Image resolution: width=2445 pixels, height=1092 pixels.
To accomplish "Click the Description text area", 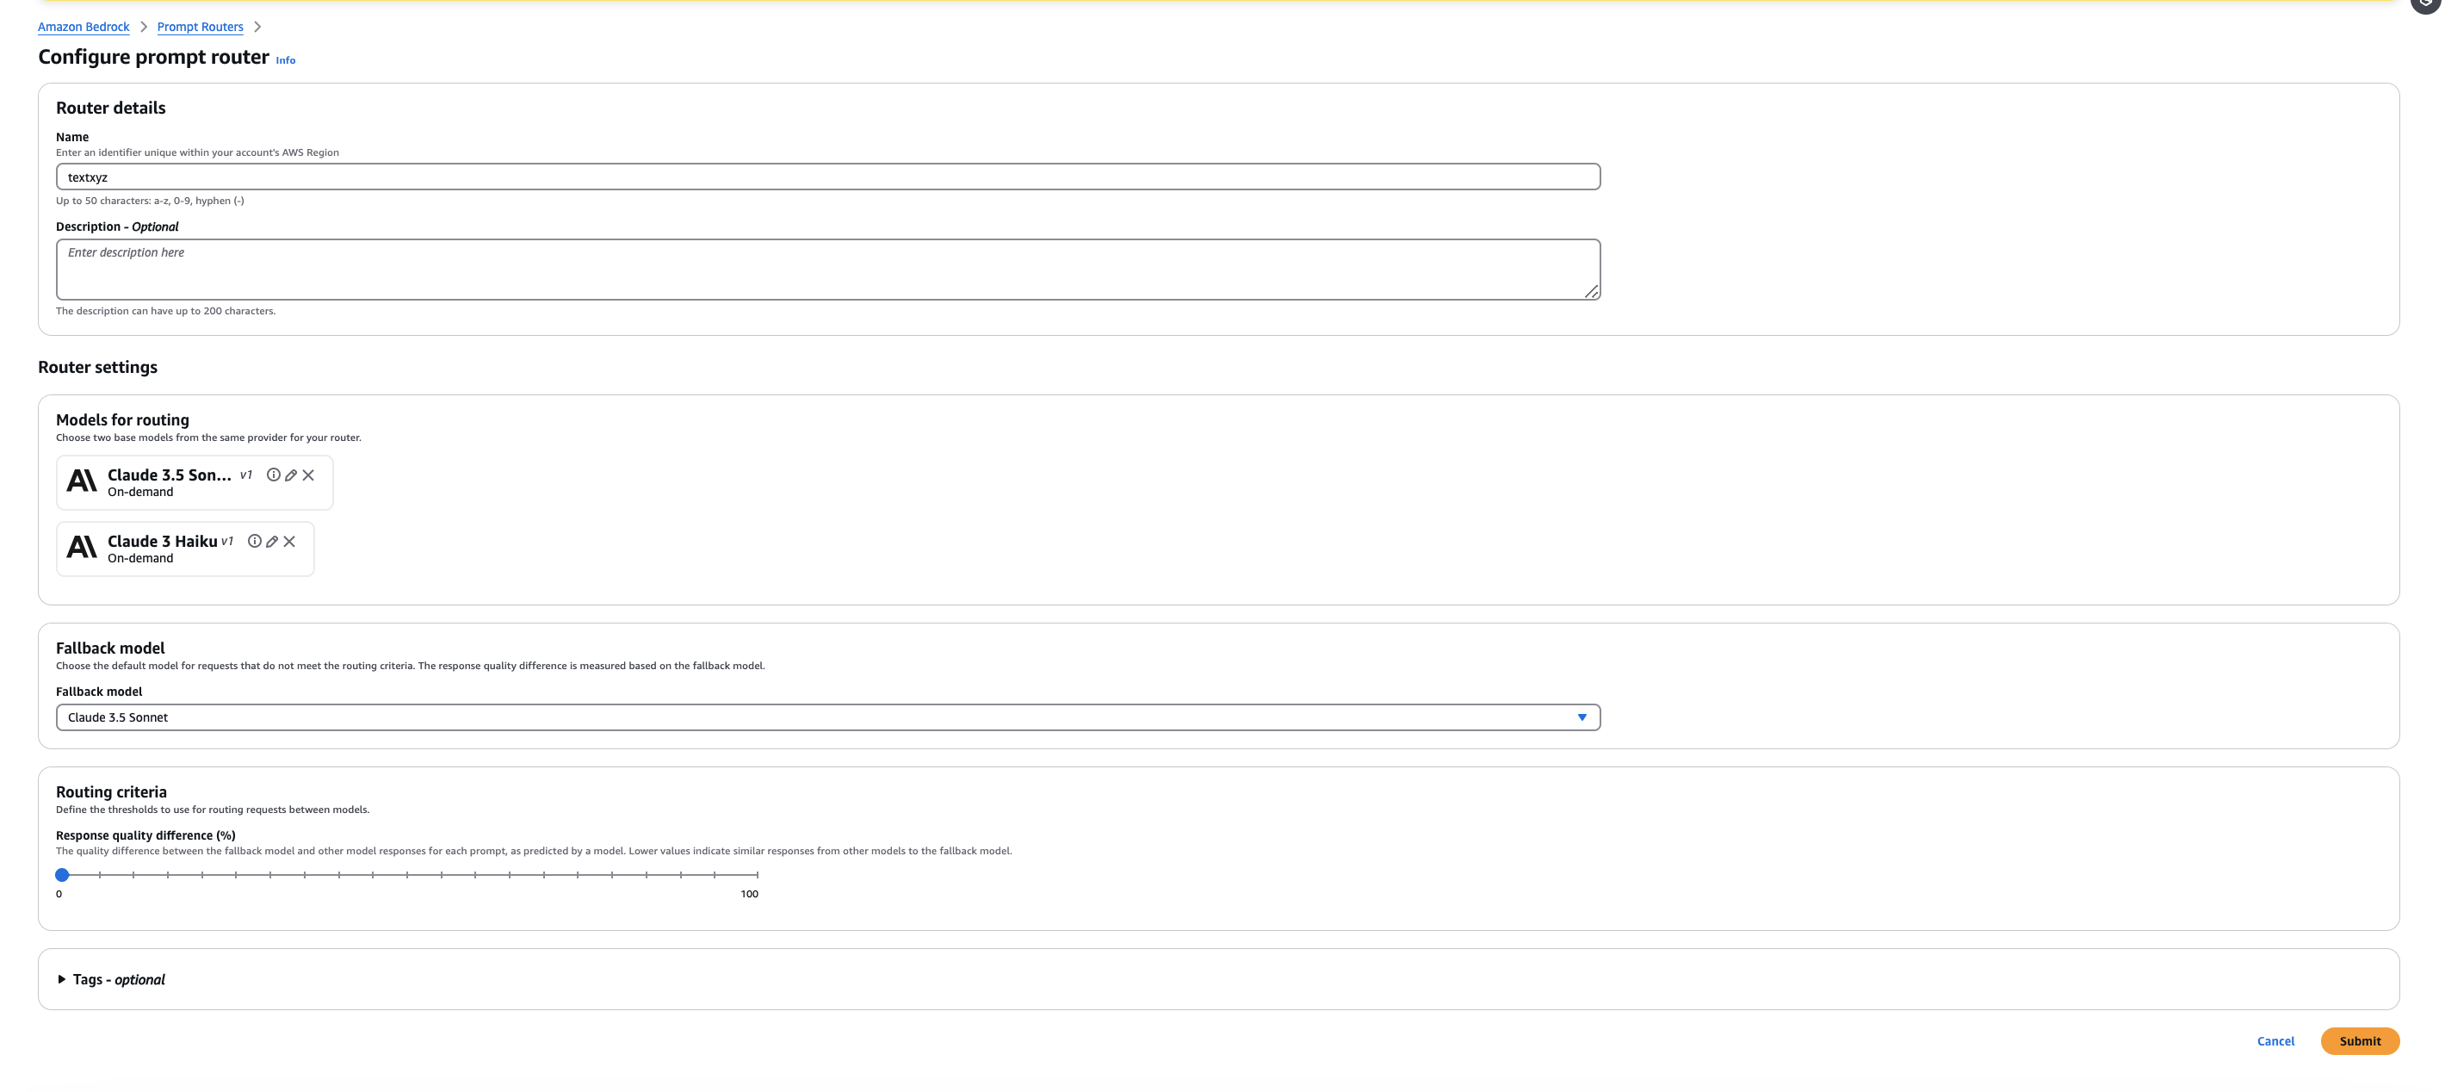I will 827,270.
